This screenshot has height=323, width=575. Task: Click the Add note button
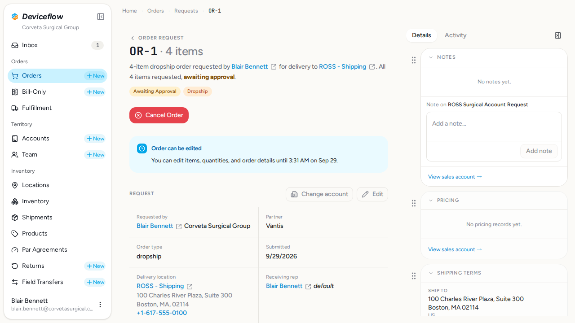(539, 151)
